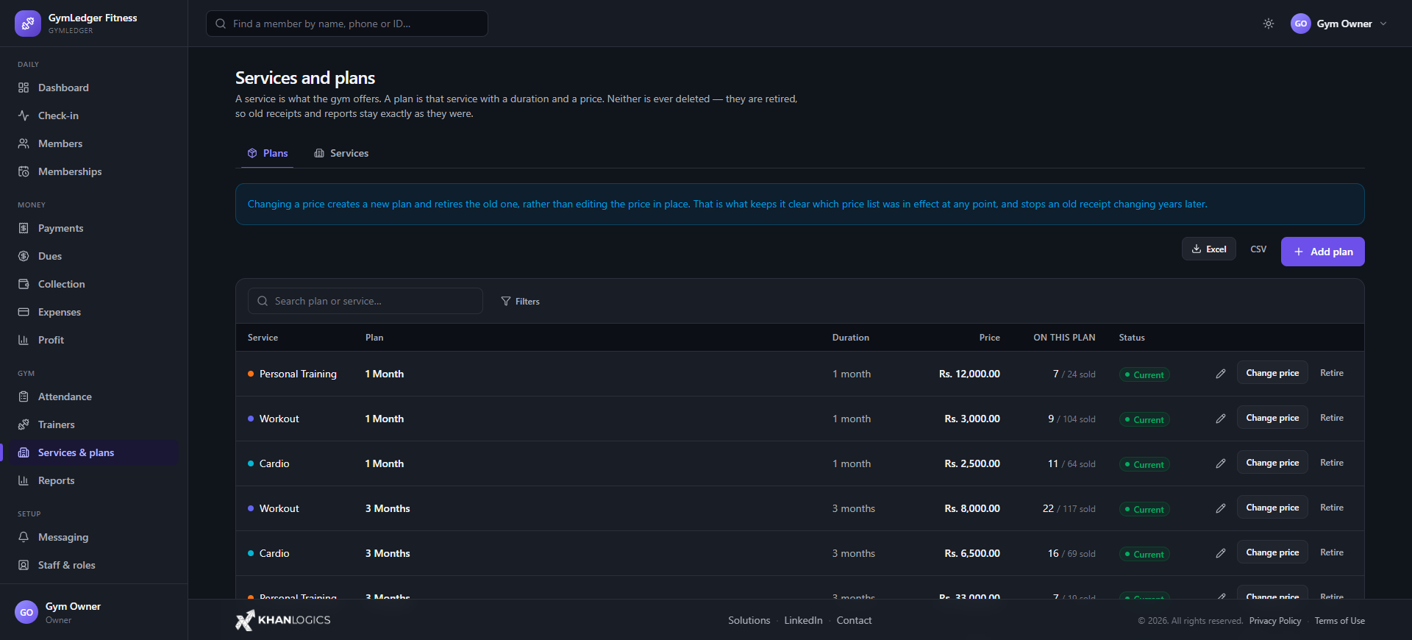The height and width of the screenshot is (640, 1412).
Task: Open the Gym Owner account dropdown
Action: (x=1339, y=24)
